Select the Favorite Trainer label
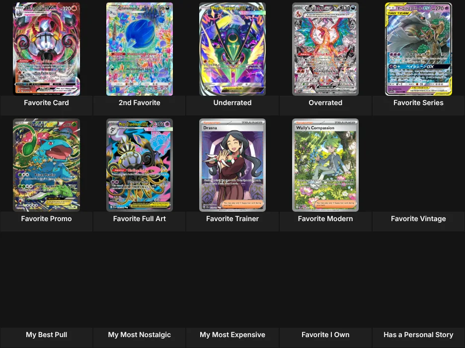Viewport: 465px width, 348px height. coord(232,219)
